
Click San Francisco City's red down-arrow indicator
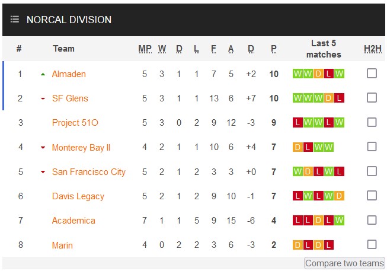[43, 172]
